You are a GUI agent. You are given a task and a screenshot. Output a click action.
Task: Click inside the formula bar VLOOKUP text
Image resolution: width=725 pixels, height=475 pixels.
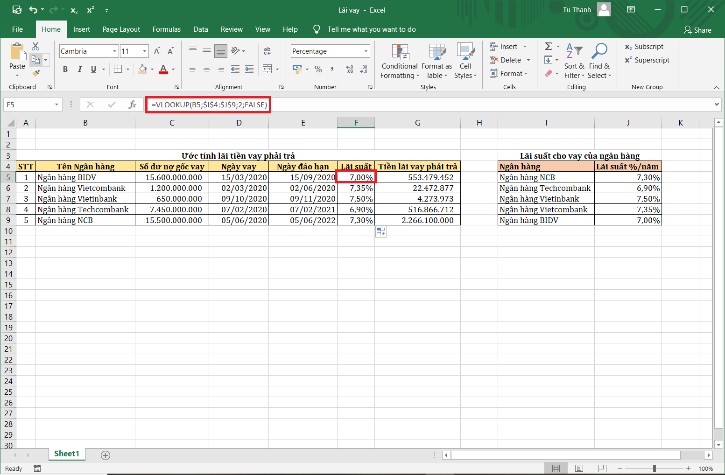click(209, 105)
